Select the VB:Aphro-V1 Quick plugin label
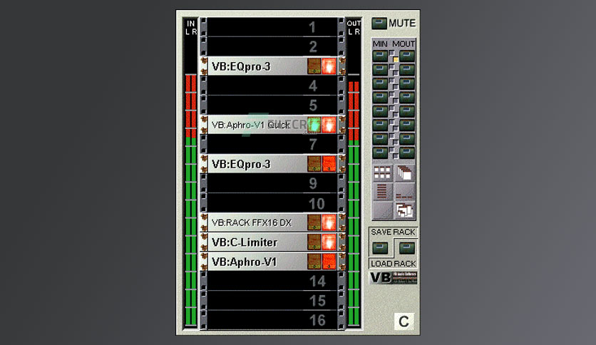 click(251, 125)
